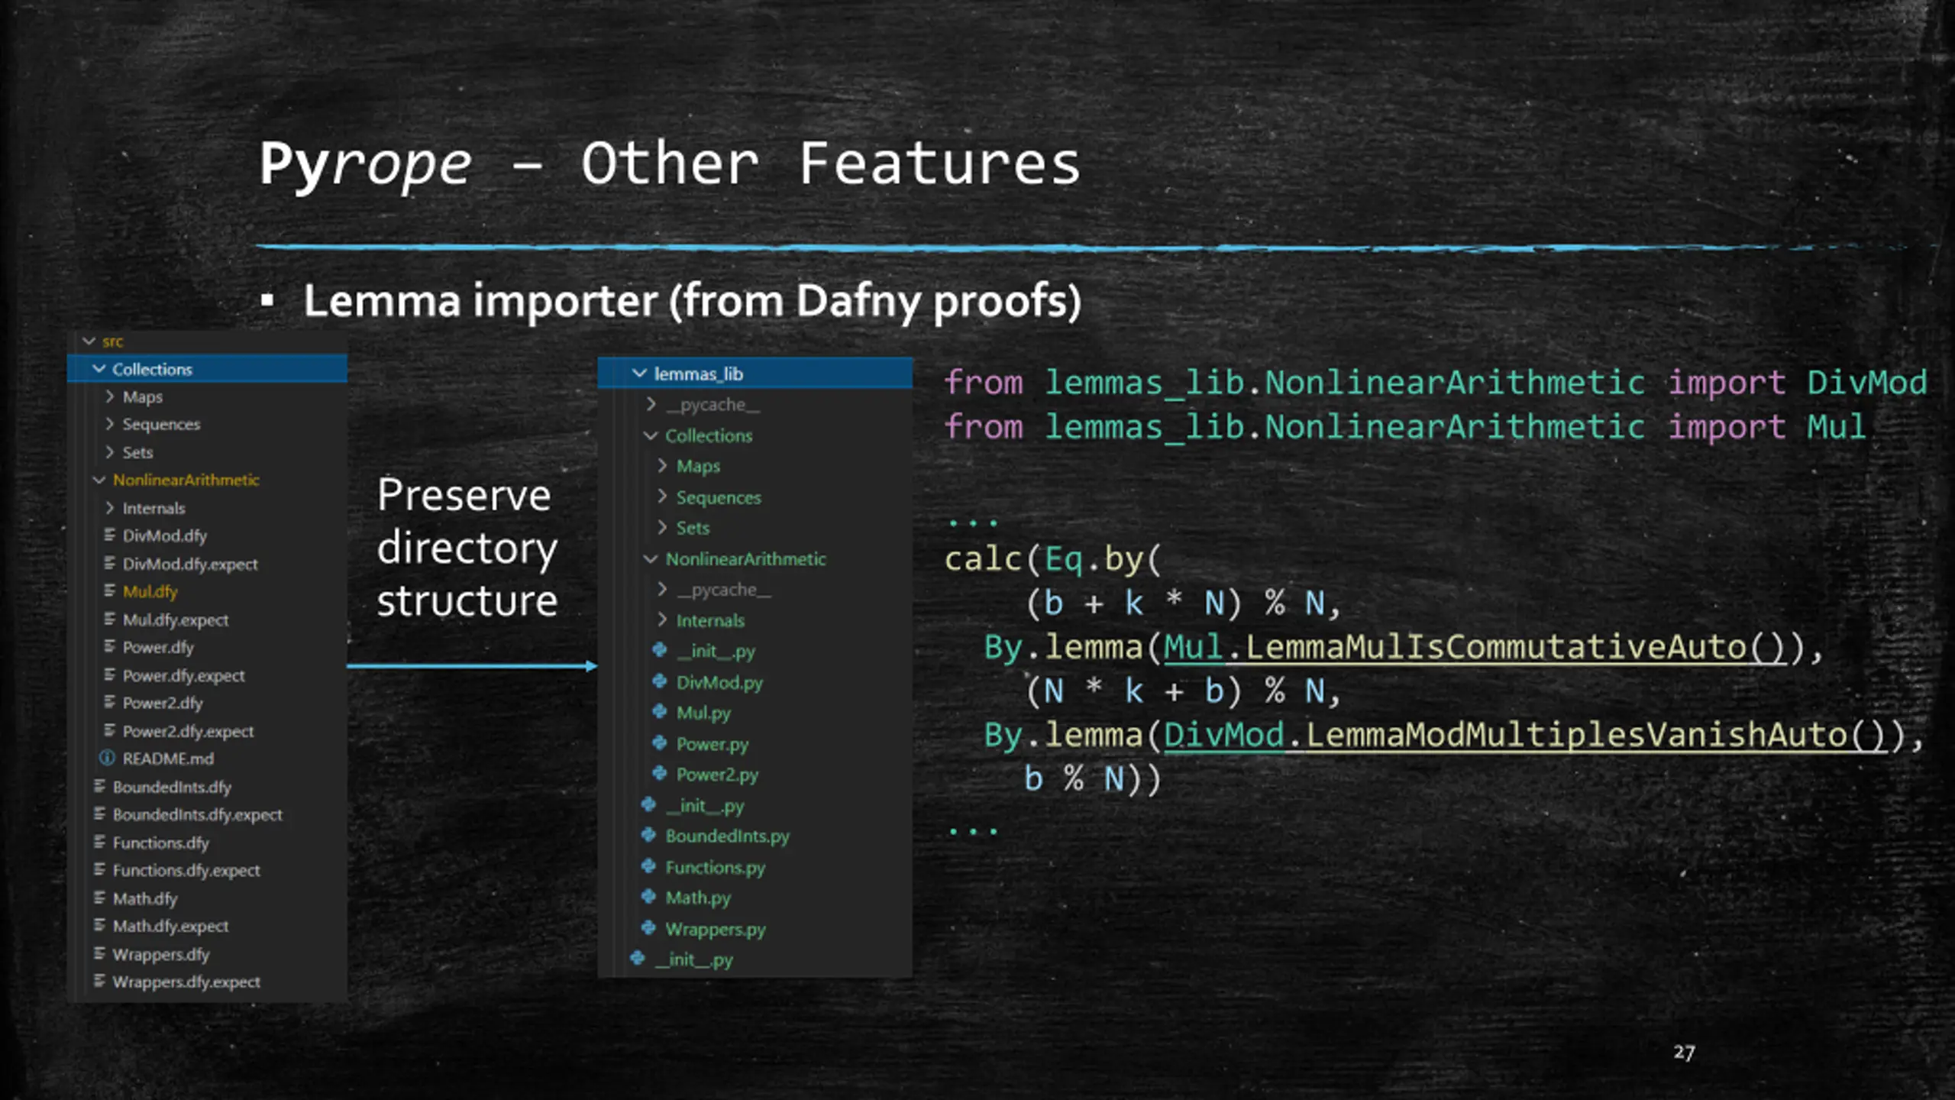Click Python icon of Mul.py
The width and height of the screenshot is (1955, 1100).
[660, 711]
